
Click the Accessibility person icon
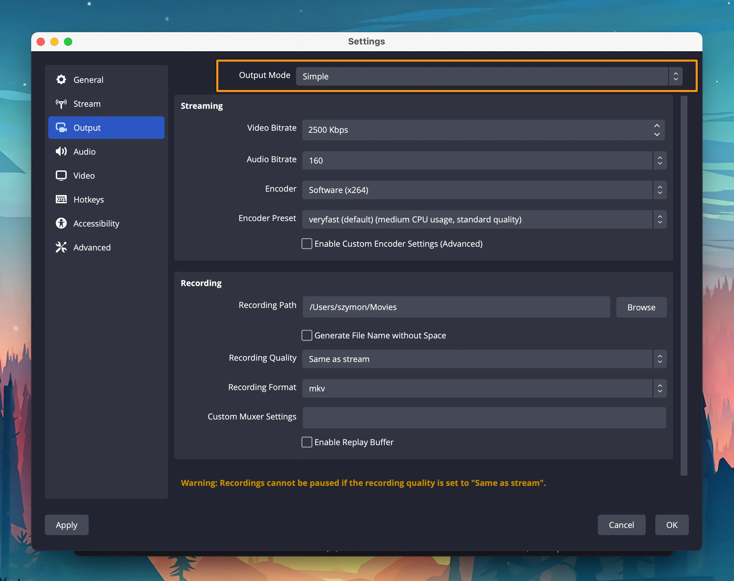coord(61,223)
